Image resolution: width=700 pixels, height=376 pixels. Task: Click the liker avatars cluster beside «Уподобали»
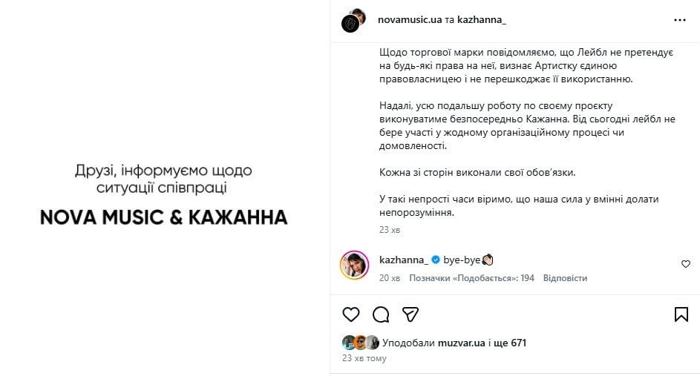point(361,343)
